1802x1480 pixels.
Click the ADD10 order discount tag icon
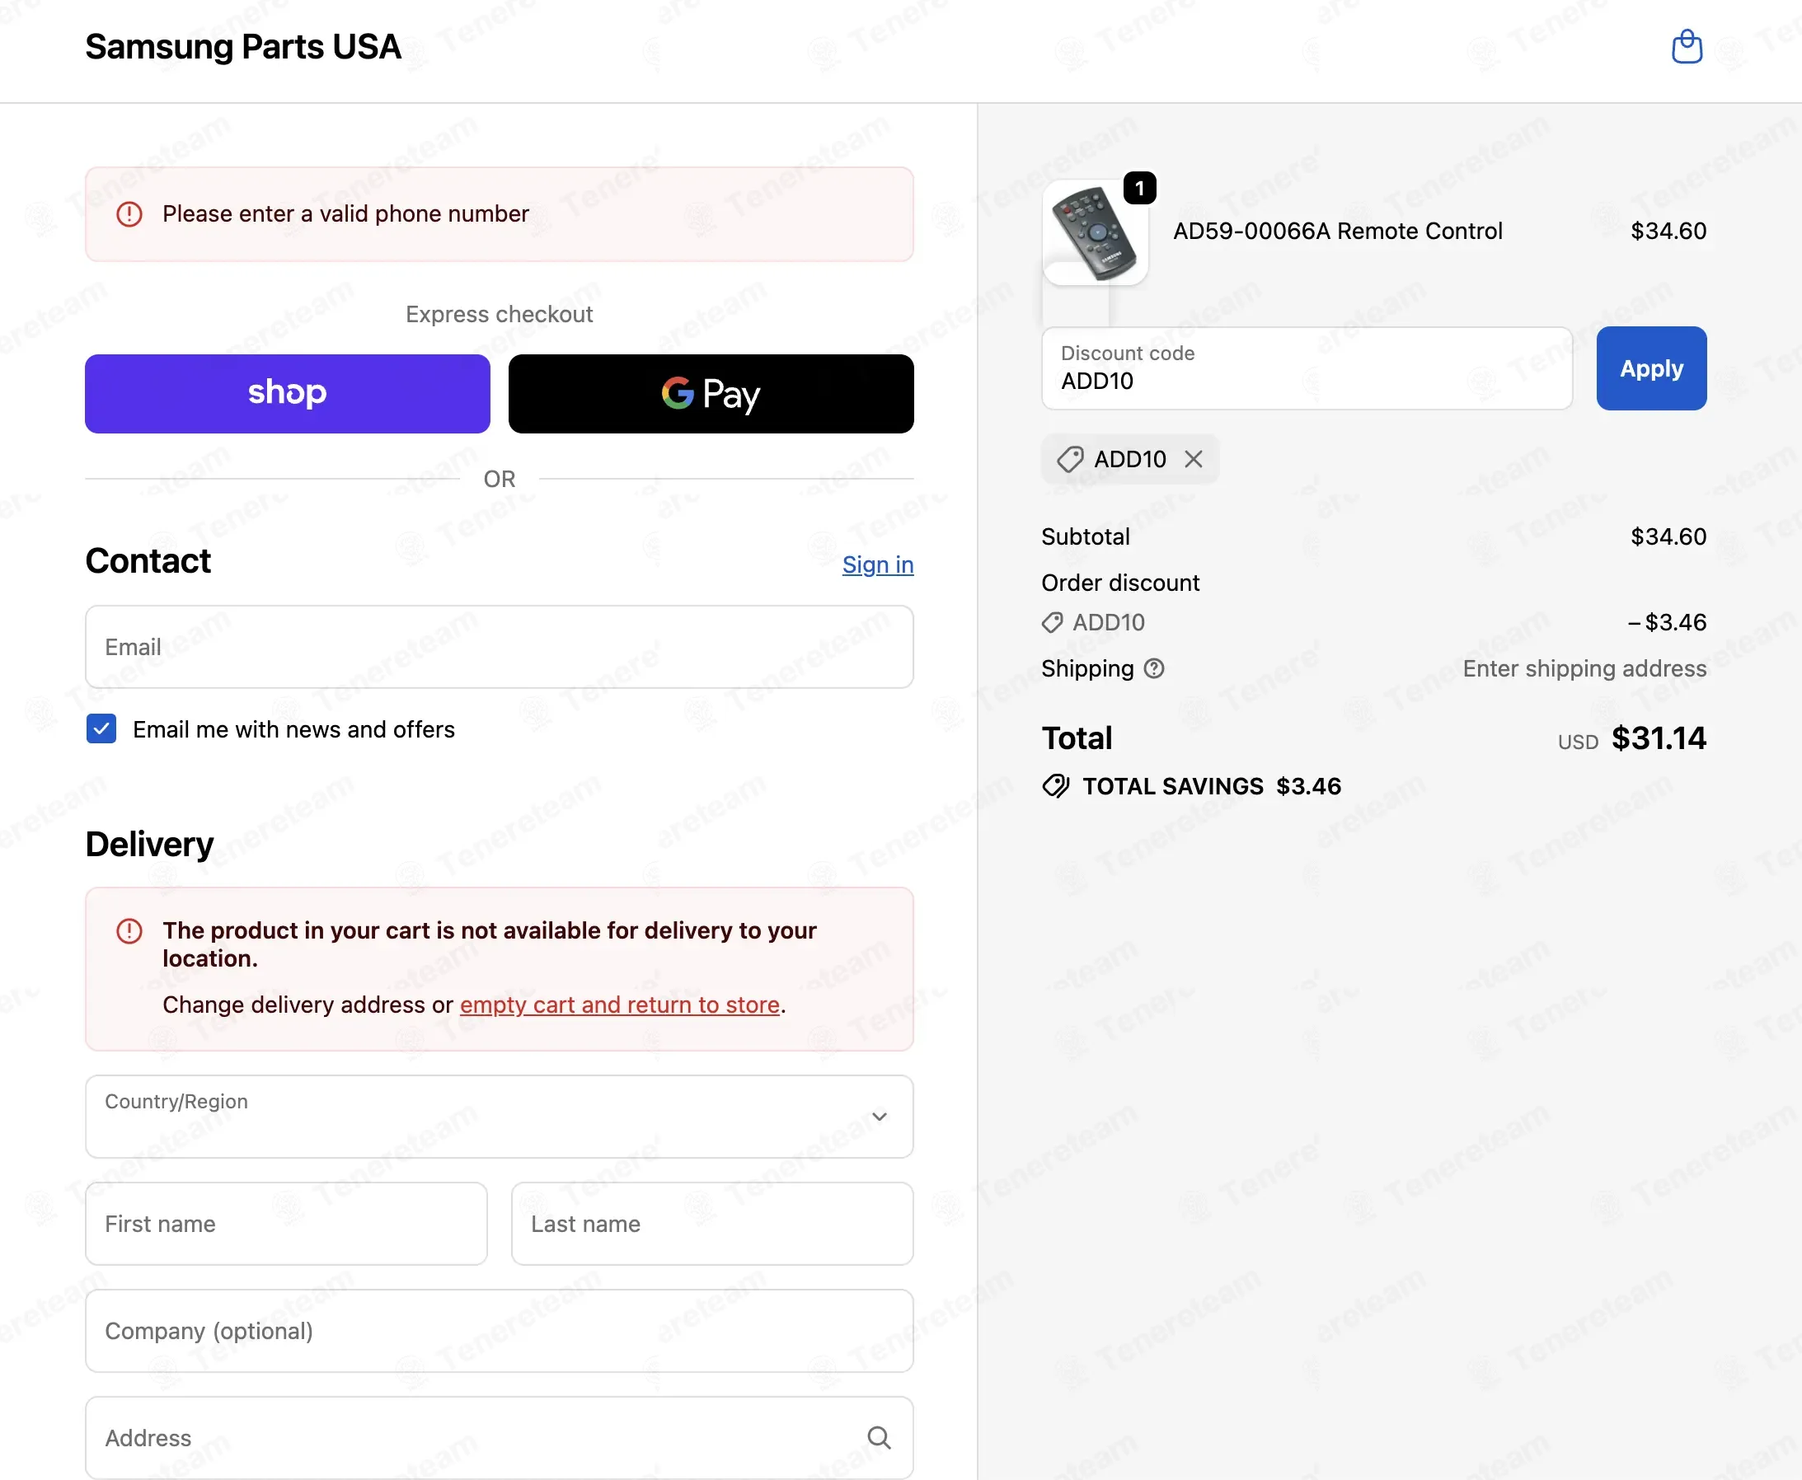(x=1053, y=622)
